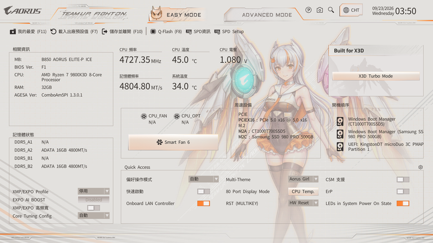Viewport: 433px width, 243px height.
Task: Click PCIEX16 PCIe 5.0 x16 entry
Action: click(273, 120)
